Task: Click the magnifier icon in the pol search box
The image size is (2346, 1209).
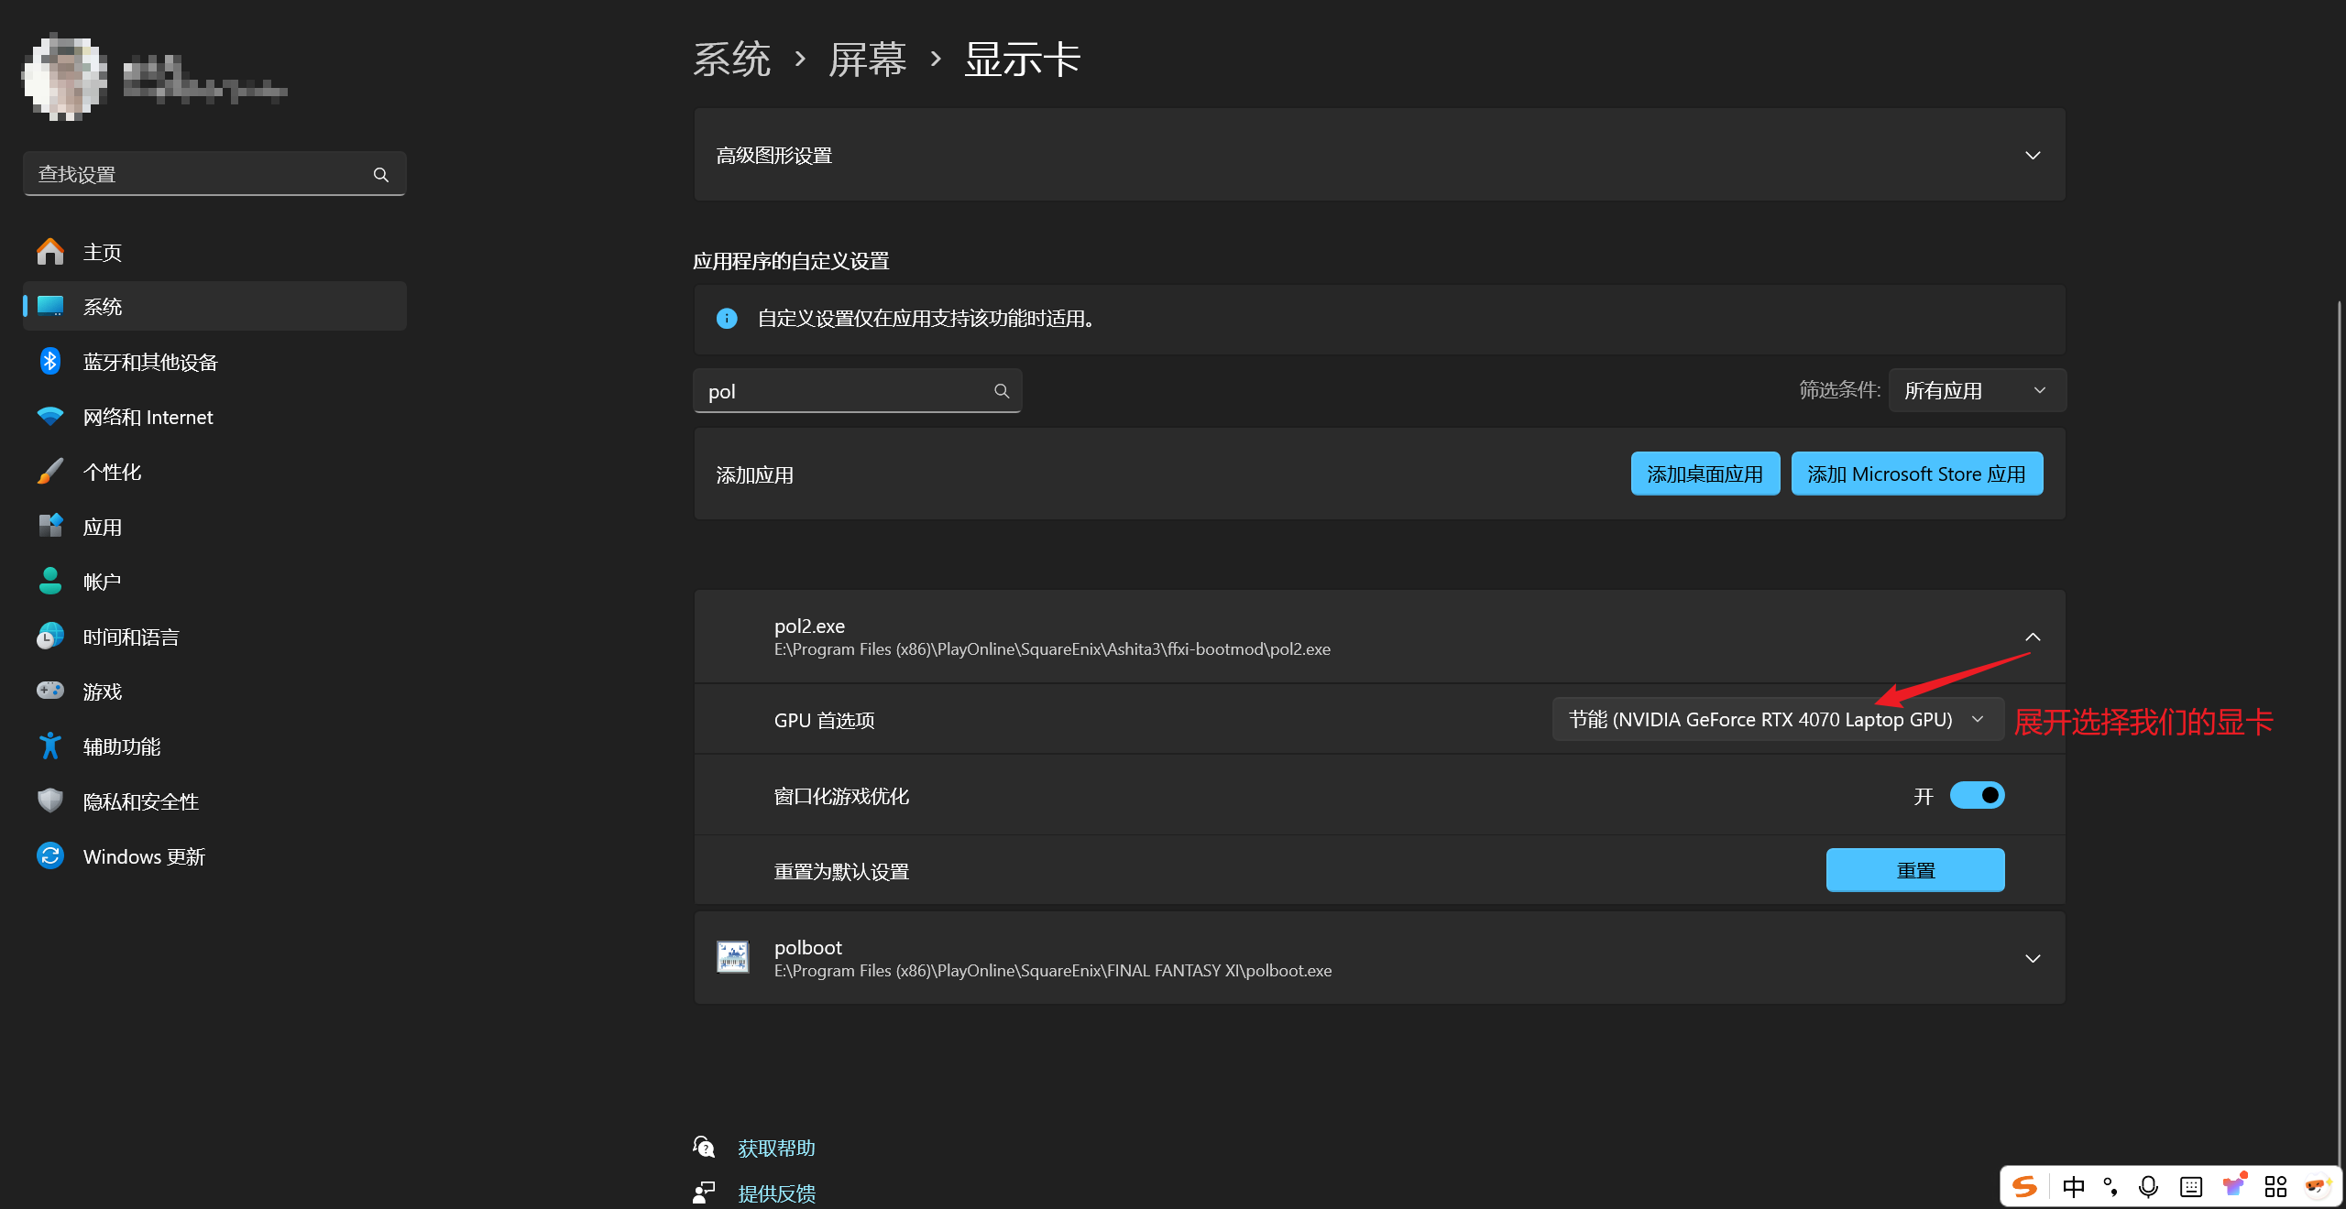Action: [x=1002, y=390]
